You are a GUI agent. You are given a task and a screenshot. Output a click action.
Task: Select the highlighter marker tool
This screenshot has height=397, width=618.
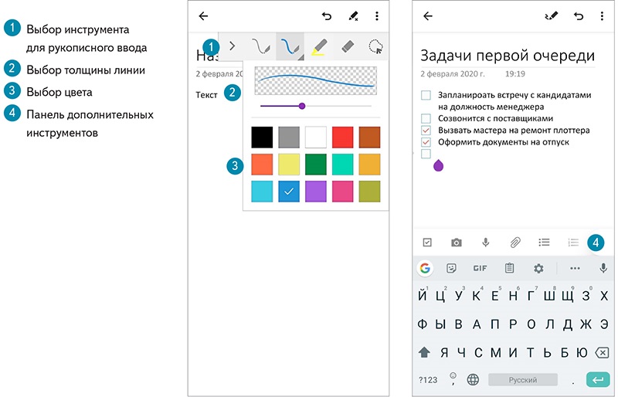(x=318, y=46)
